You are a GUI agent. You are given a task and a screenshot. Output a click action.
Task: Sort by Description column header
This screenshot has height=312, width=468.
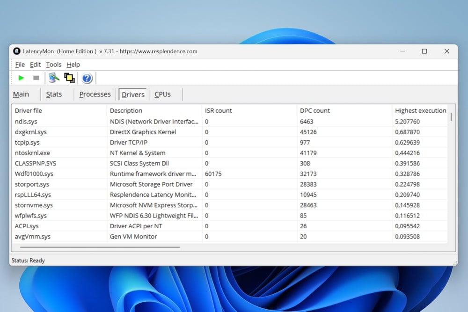click(154, 111)
